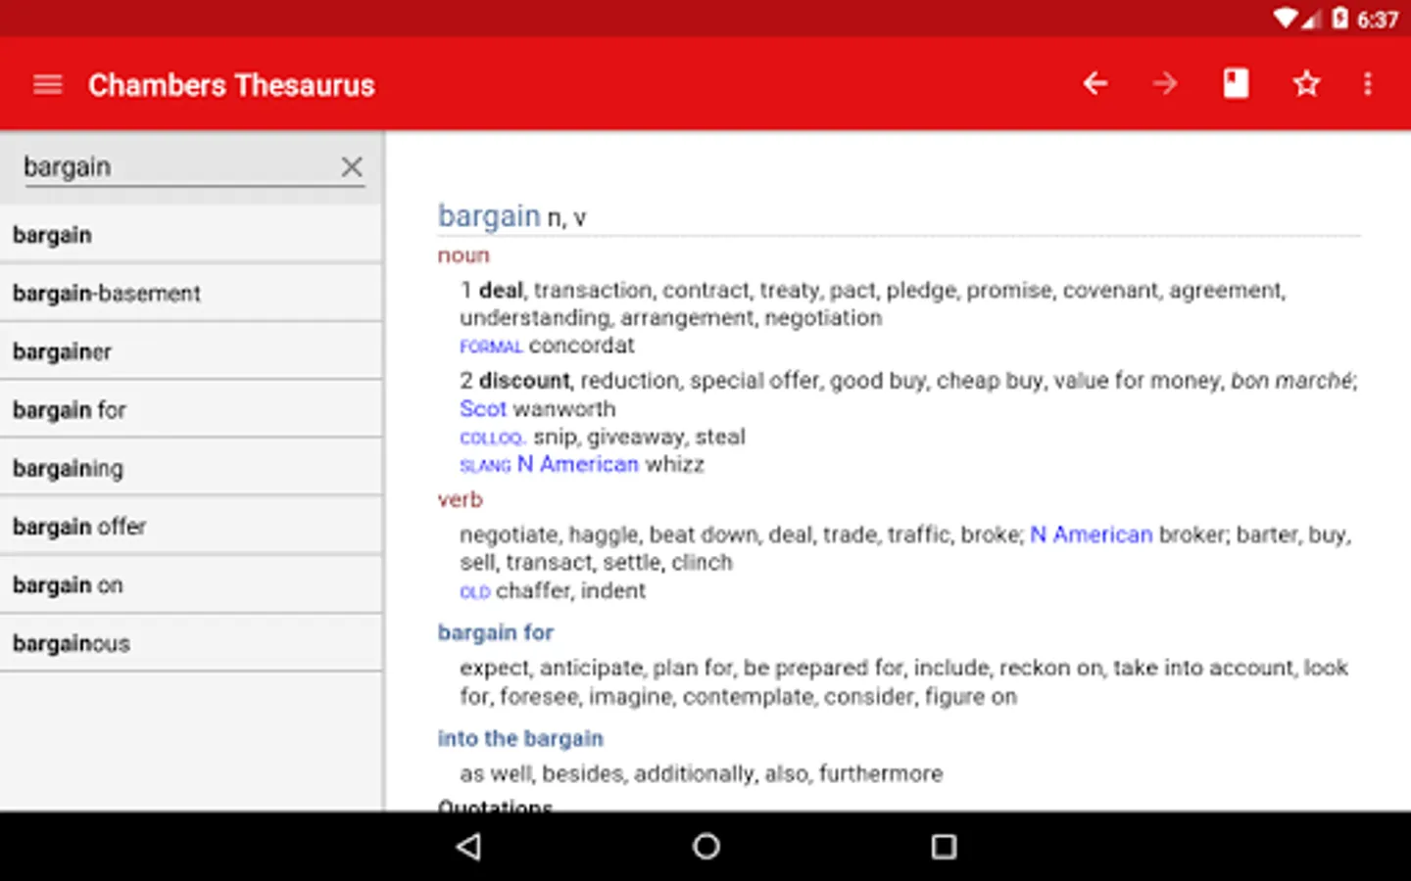Click the word 'haggle' under verb
Screen dimensions: 1411x881
(605, 534)
